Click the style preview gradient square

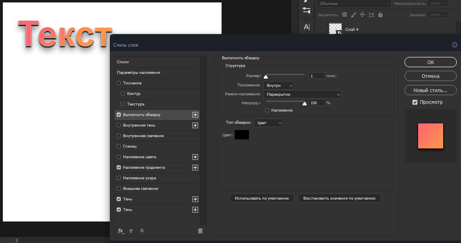pos(431,136)
